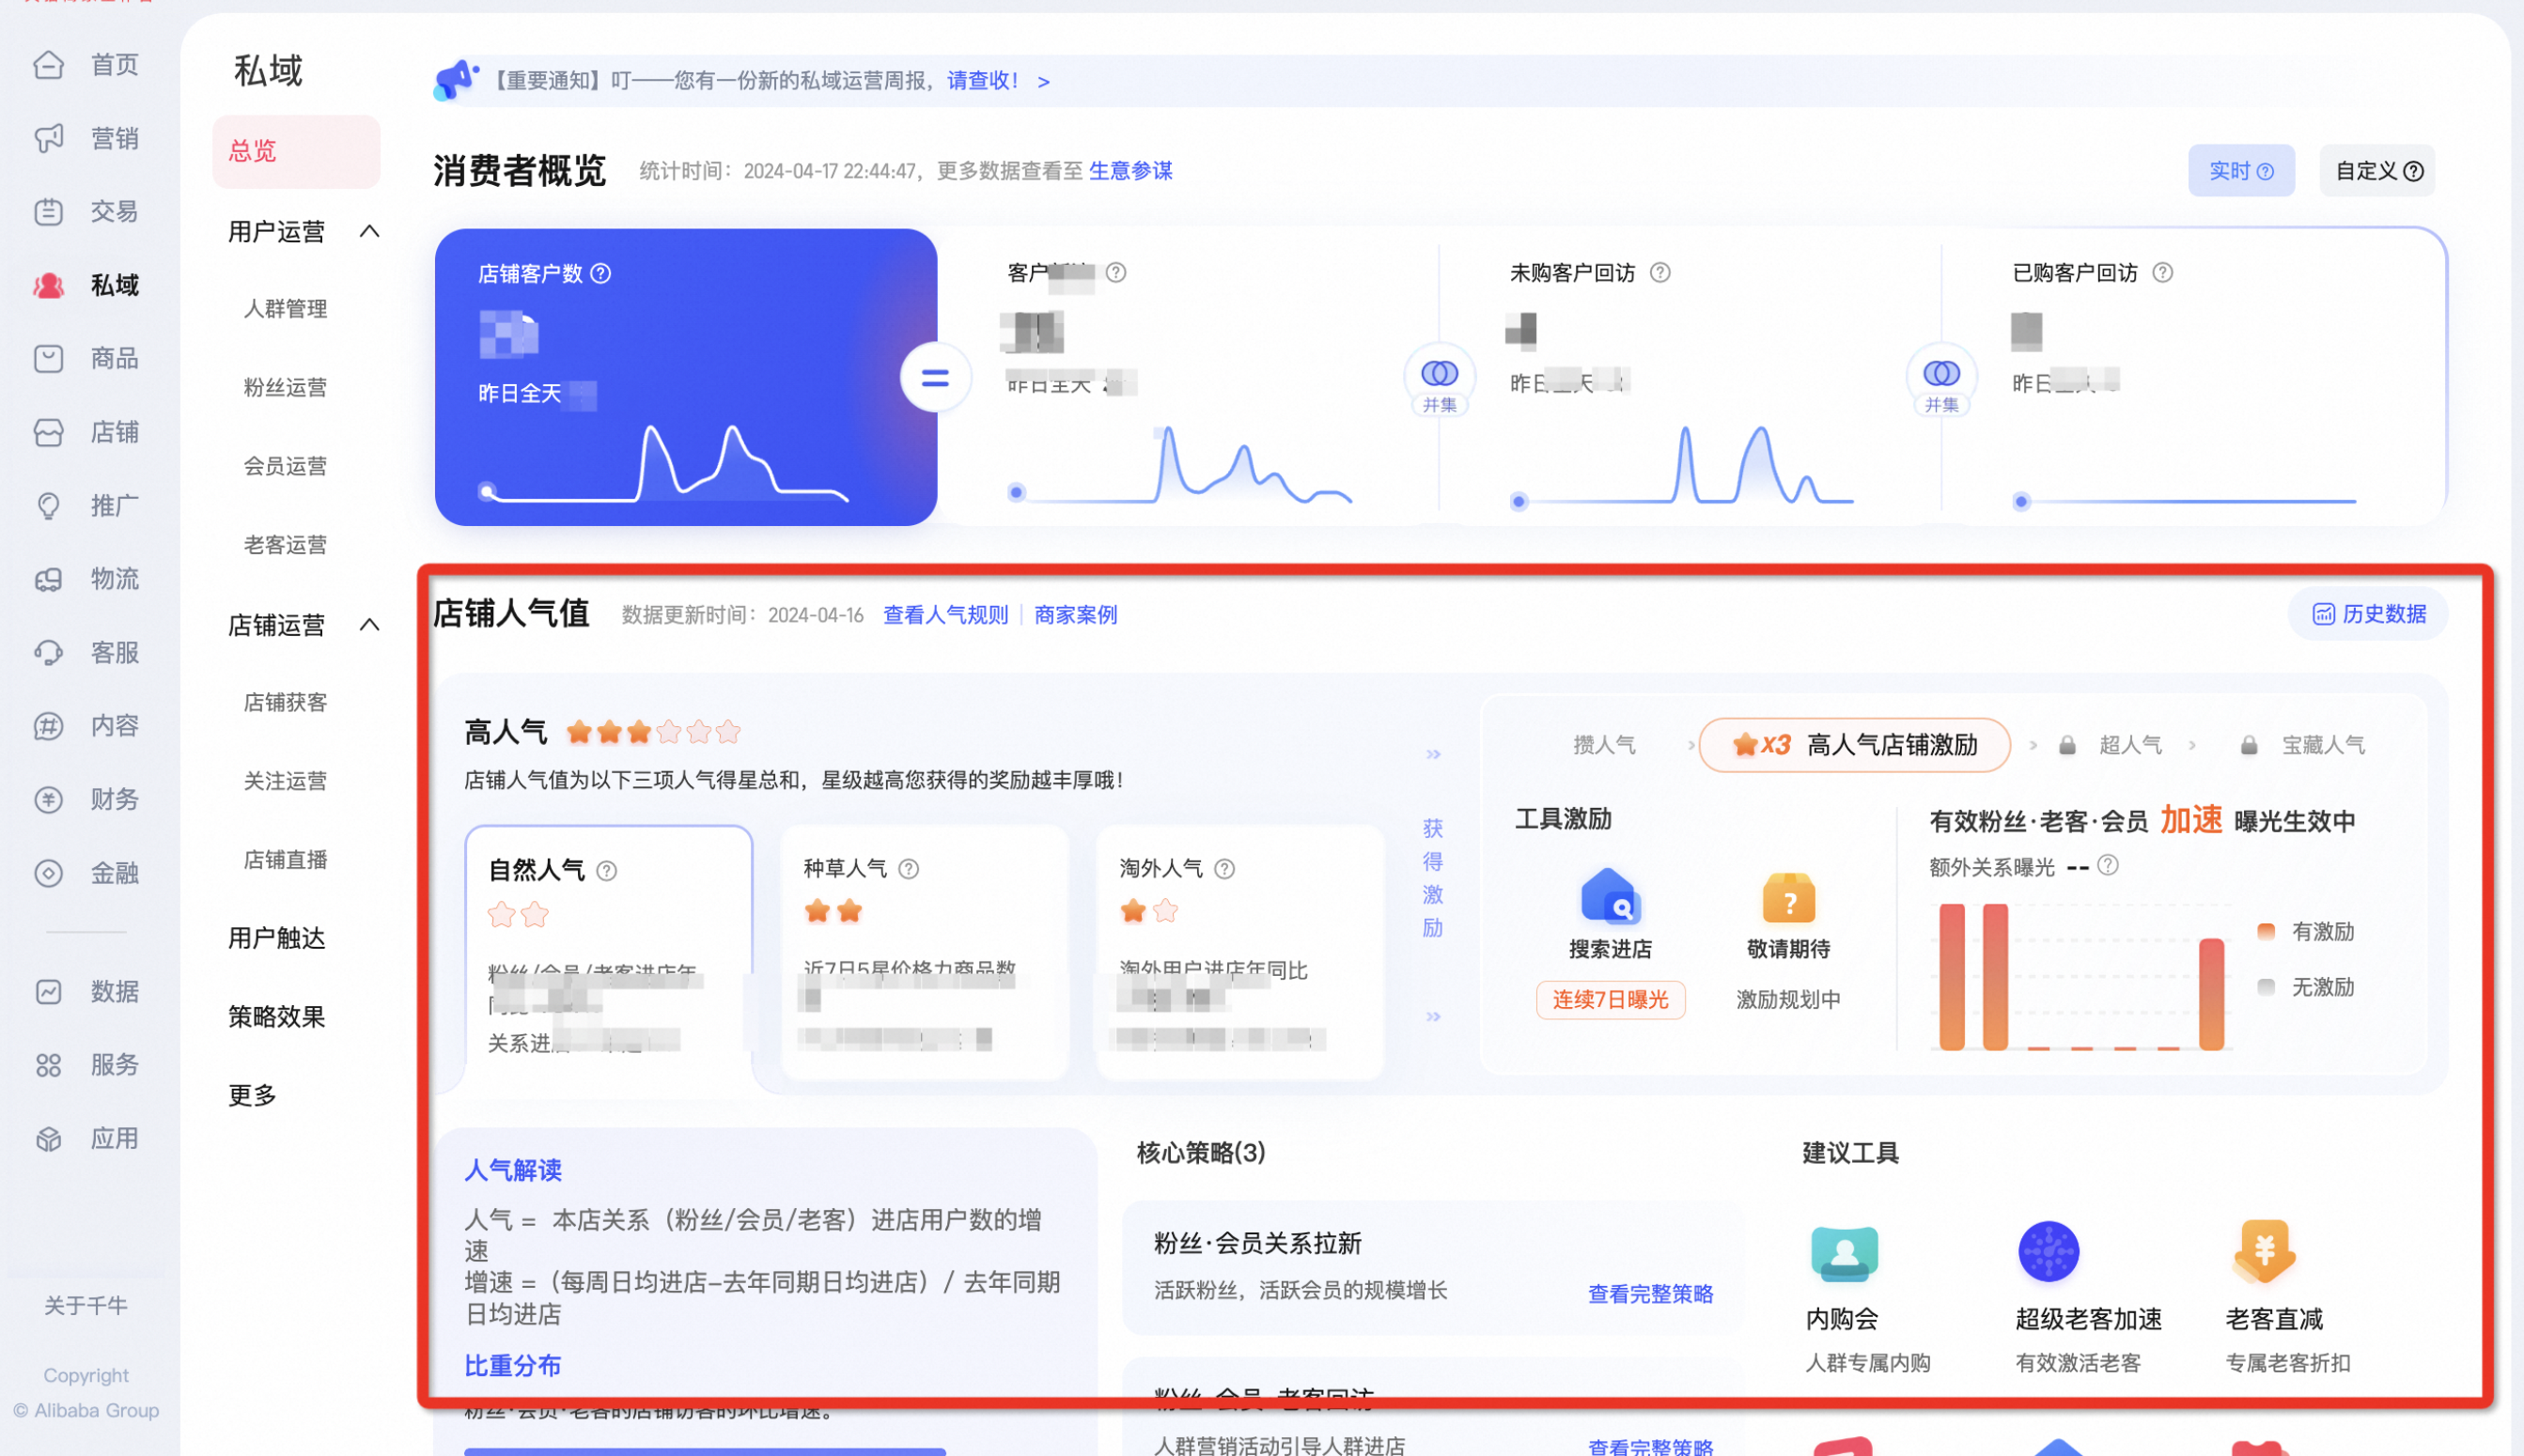Image resolution: width=2524 pixels, height=1456 pixels.
Task: Click the 金融 sidebar icon
Action: 48,874
